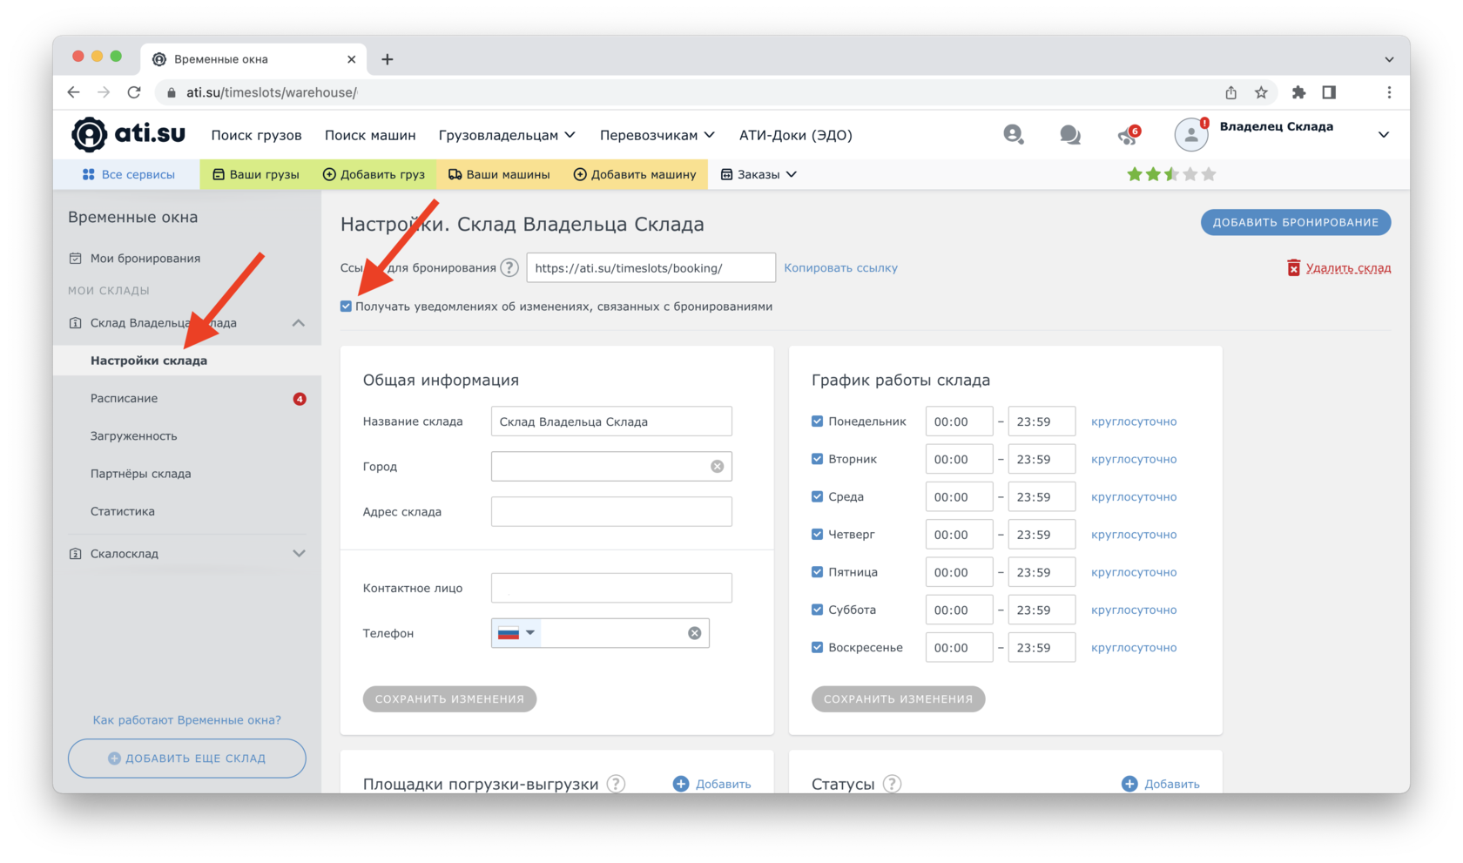Save changes in Общая информация
Viewport: 1463px width, 863px height.
pos(449,698)
